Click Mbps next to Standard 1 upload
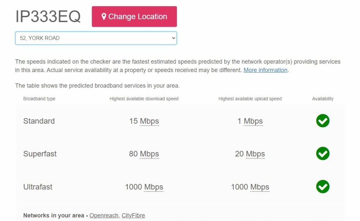Viewport: 360px width, 221px height. pyautogui.click(x=253, y=121)
